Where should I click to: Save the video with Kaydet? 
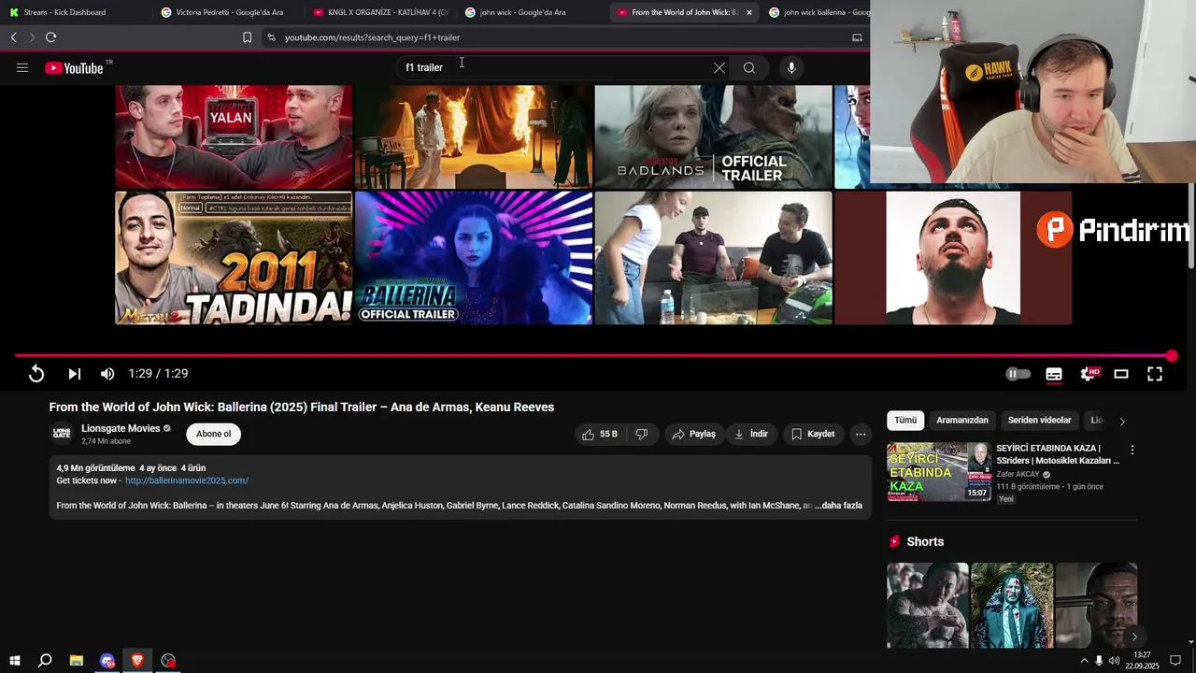click(x=813, y=434)
